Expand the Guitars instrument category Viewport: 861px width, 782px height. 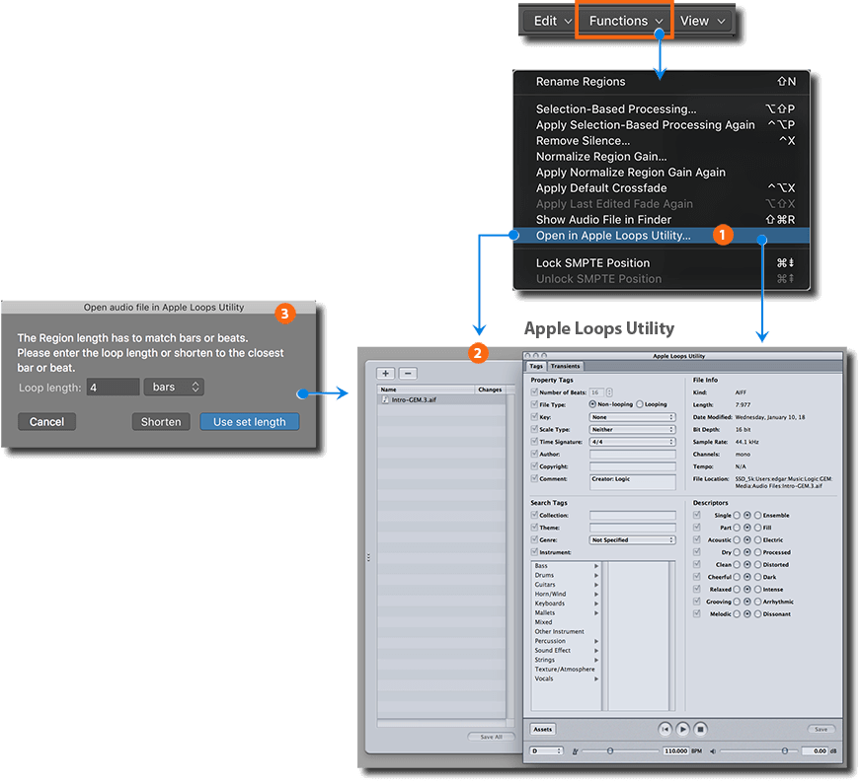pyautogui.click(x=597, y=585)
